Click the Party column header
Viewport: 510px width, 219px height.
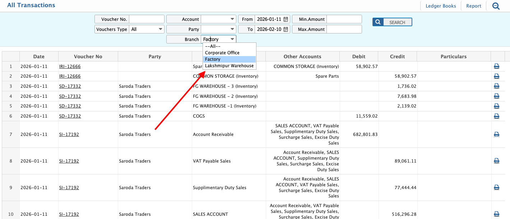pyautogui.click(x=155, y=56)
